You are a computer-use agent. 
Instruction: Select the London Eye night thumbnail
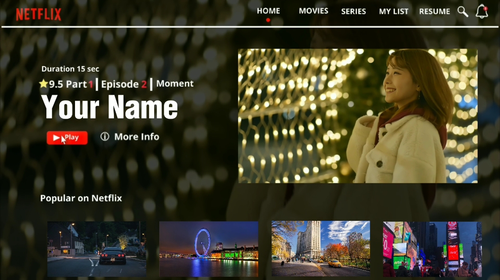pos(208,249)
